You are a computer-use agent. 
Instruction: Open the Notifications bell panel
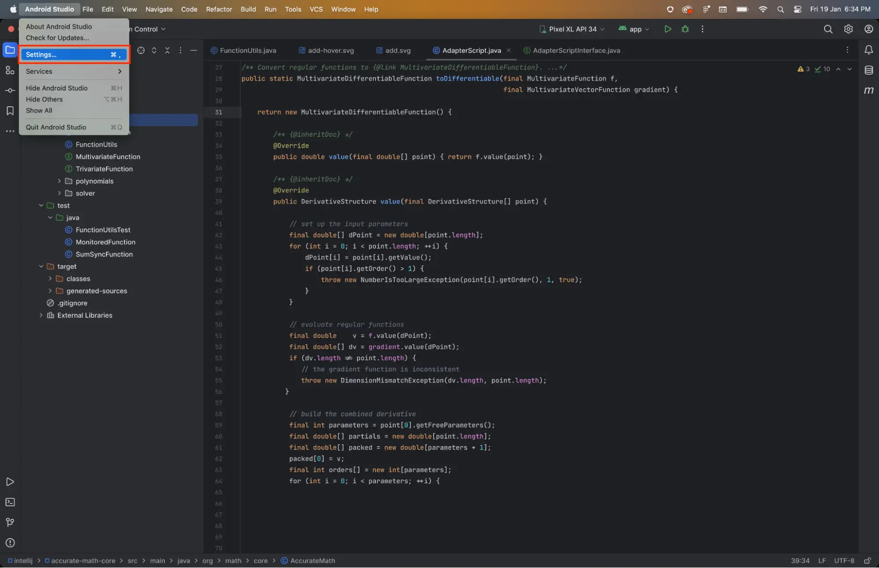click(x=868, y=50)
